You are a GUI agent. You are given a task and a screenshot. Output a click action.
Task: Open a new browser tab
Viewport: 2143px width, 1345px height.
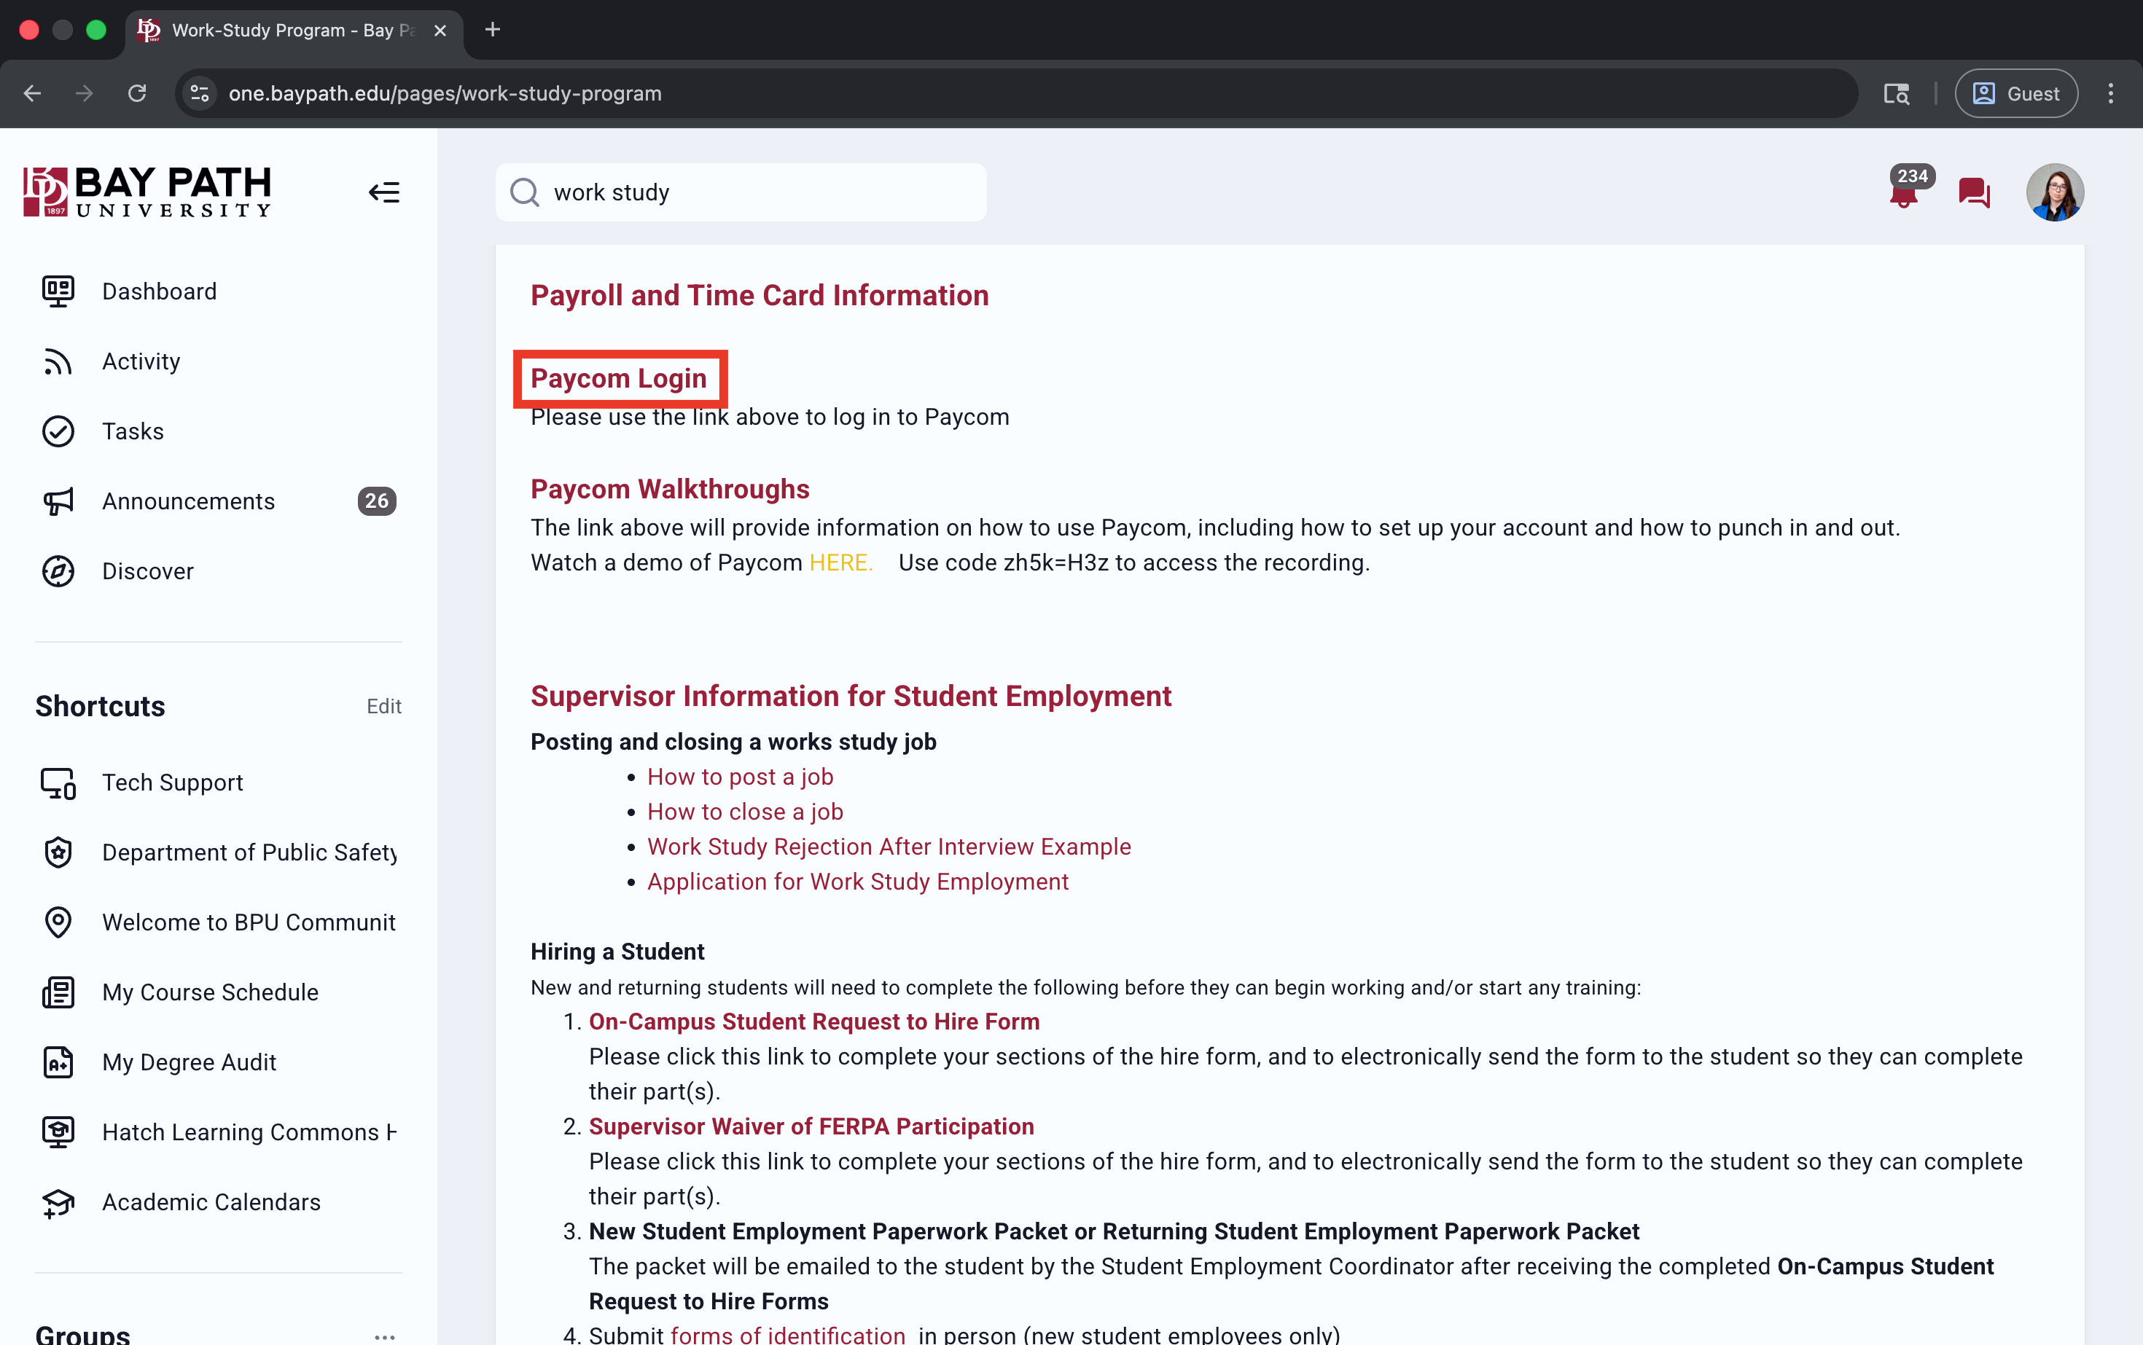492,31
